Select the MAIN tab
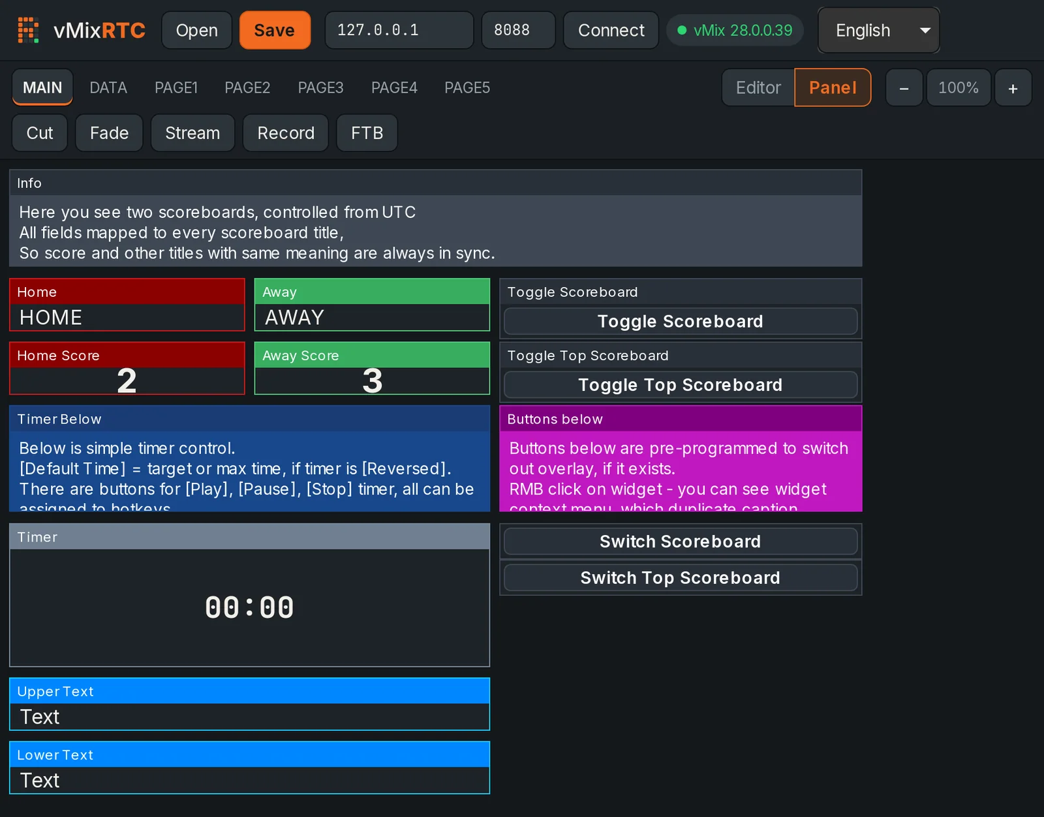This screenshot has height=817, width=1044. (42, 87)
